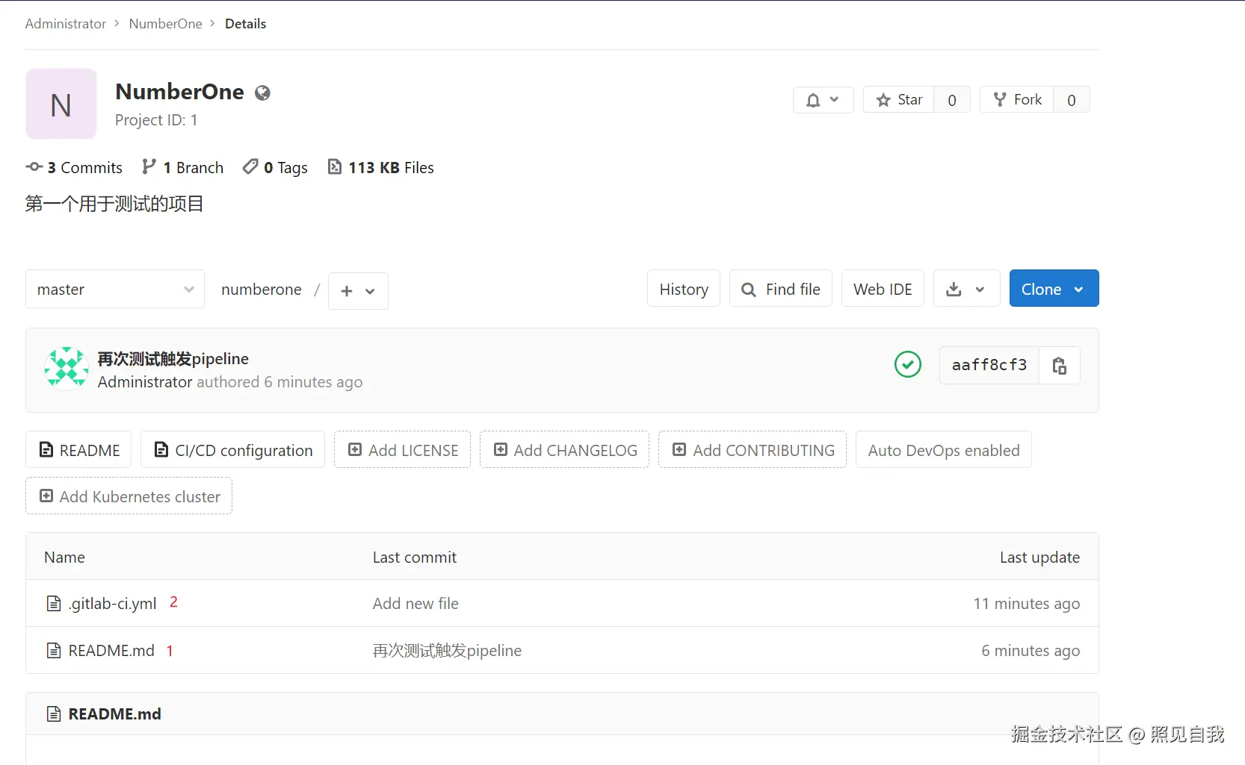Screen dimensions: 1245x765
Task: Click the Project ID: 1 text
Action: [156, 120]
